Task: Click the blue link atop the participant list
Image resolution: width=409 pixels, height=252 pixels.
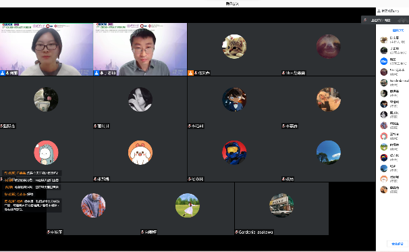Action: pos(398,30)
